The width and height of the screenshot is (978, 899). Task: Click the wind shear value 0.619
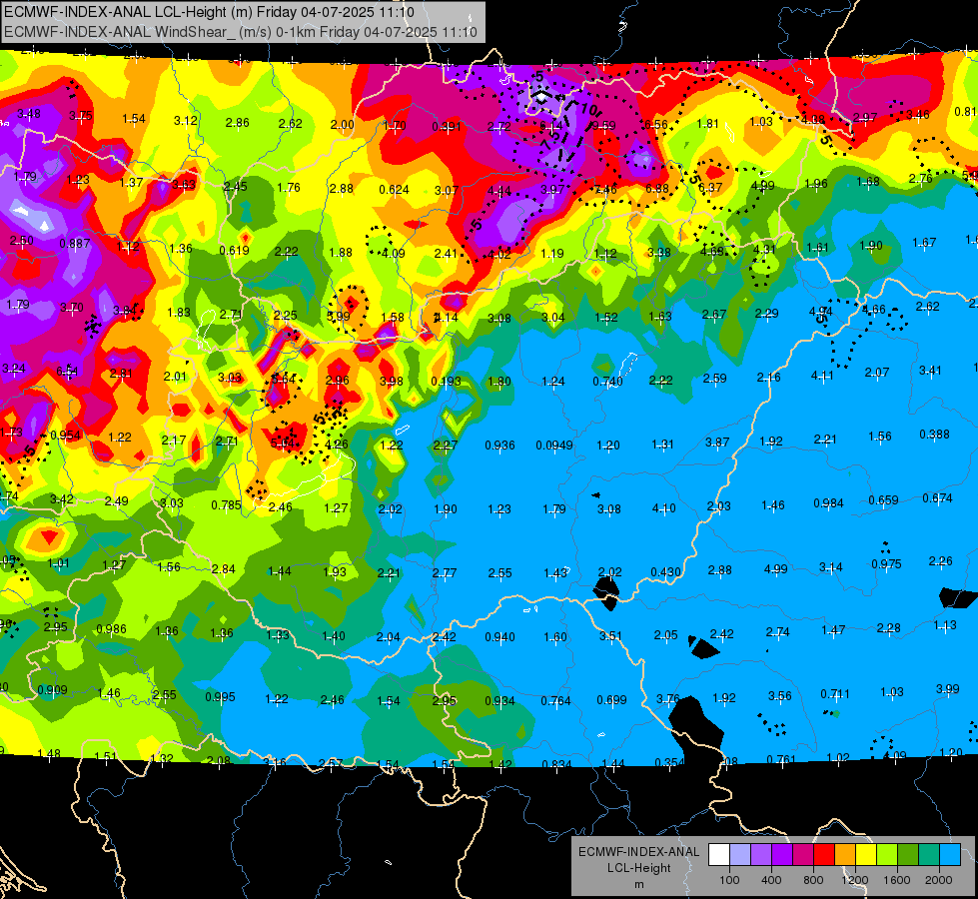pos(235,250)
